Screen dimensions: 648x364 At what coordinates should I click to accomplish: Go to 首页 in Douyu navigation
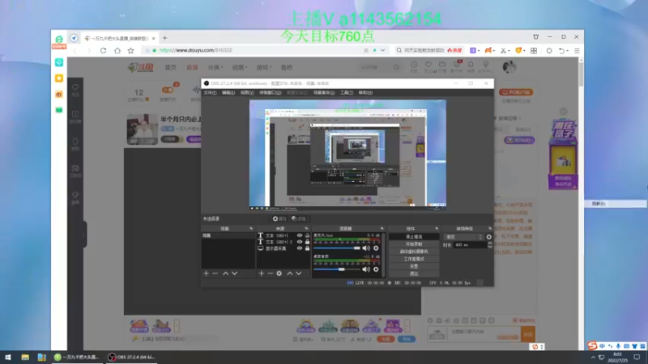pos(171,67)
